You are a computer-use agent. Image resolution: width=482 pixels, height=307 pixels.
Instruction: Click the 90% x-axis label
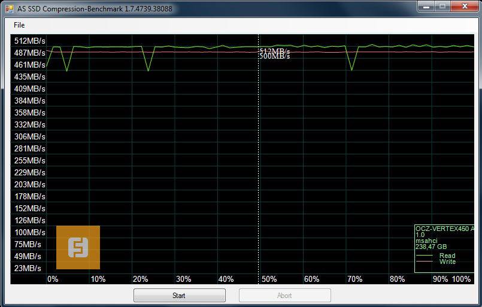440,279
